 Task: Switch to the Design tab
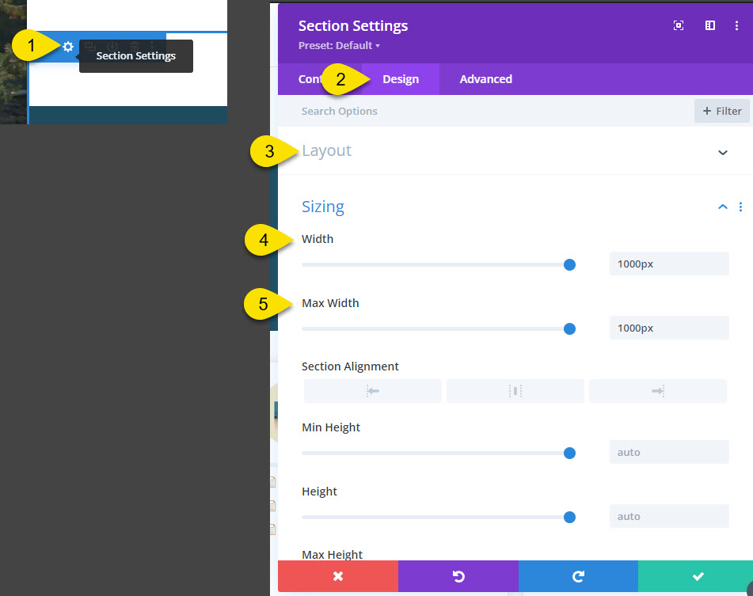click(x=401, y=79)
